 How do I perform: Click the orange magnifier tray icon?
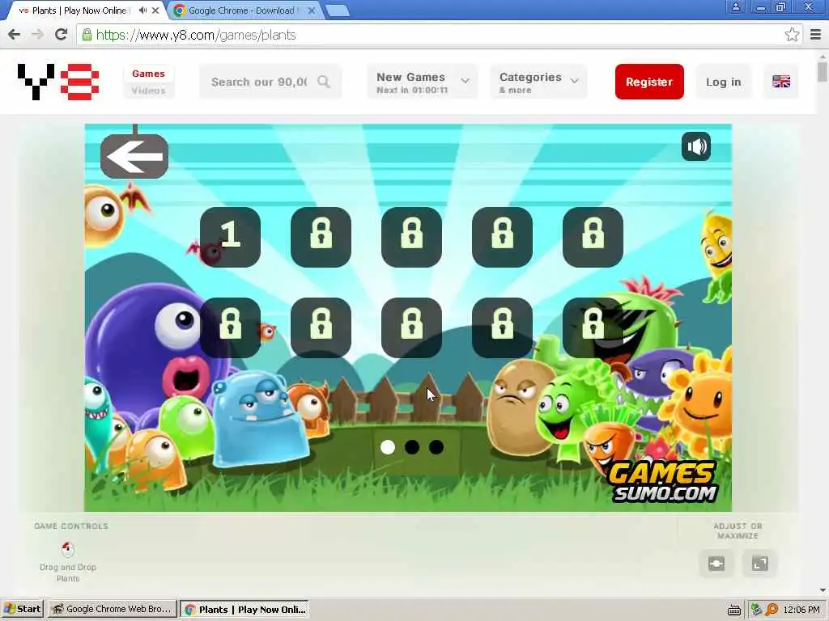(x=772, y=610)
